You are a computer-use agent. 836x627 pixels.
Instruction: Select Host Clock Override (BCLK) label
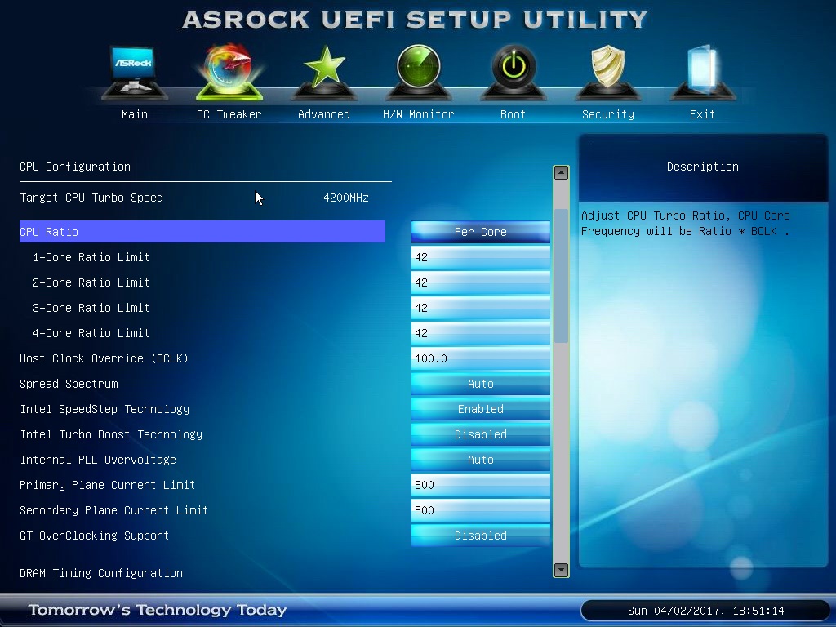tap(104, 358)
